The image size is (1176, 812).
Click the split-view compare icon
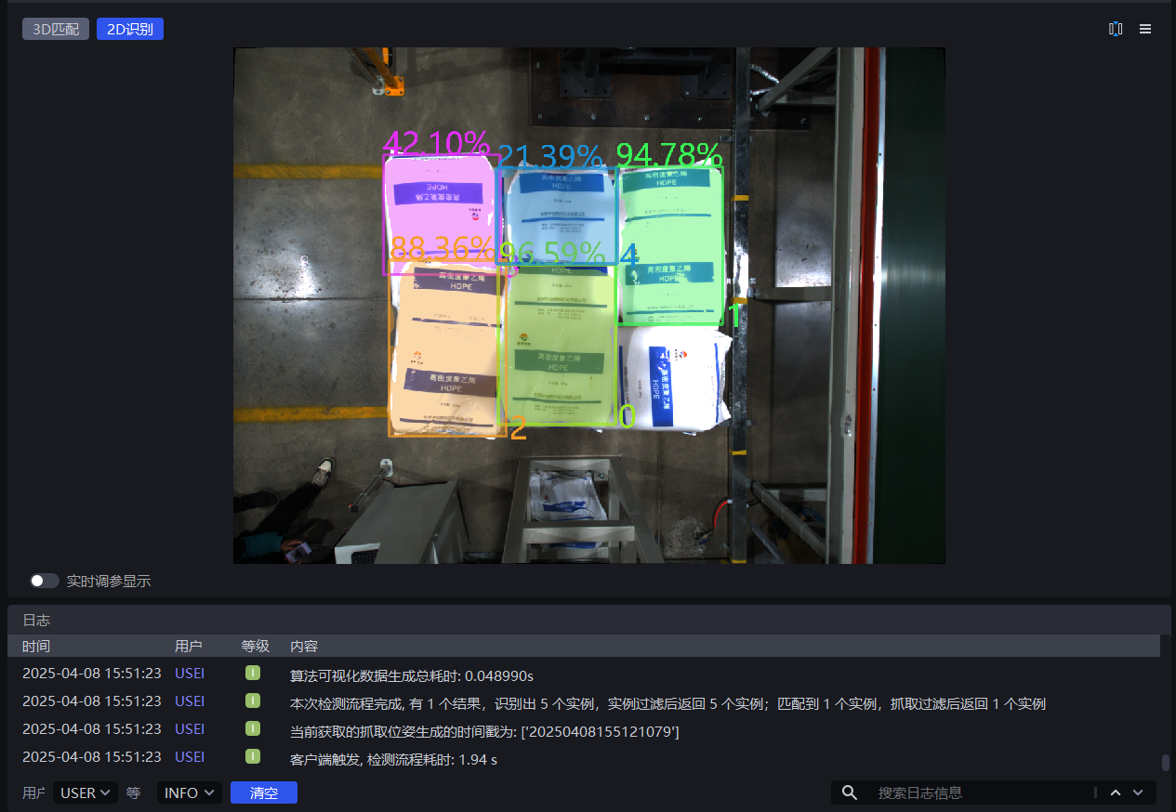1116,29
